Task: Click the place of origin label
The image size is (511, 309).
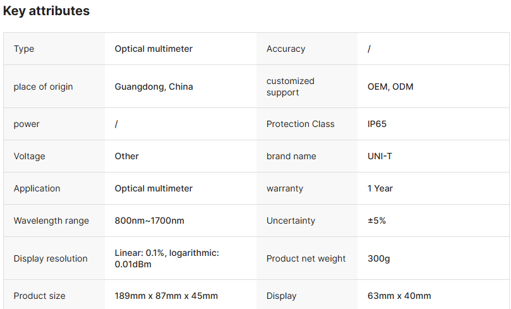Action: click(43, 87)
